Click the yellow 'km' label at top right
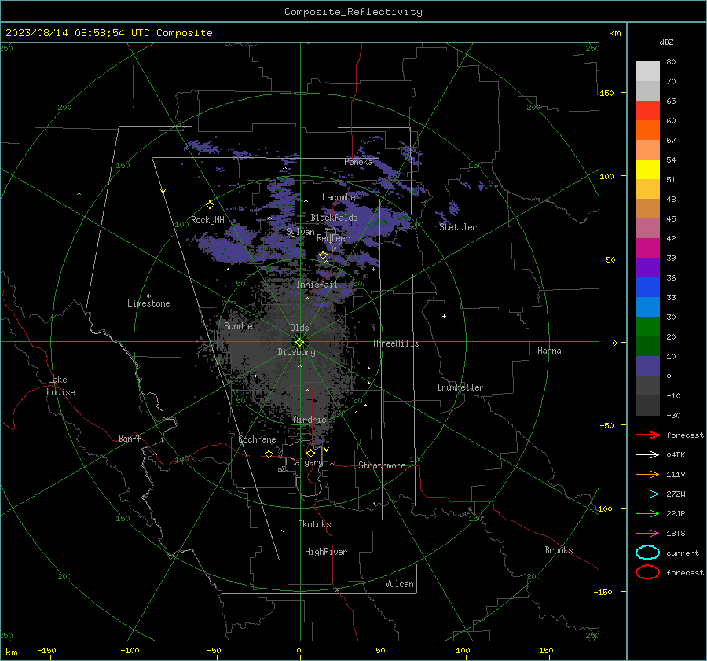The width and height of the screenshot is (707, 661). tap(614, 33)
